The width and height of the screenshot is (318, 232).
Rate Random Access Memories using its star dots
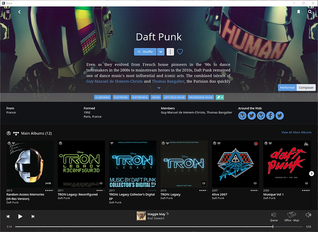tap(49, 190)
